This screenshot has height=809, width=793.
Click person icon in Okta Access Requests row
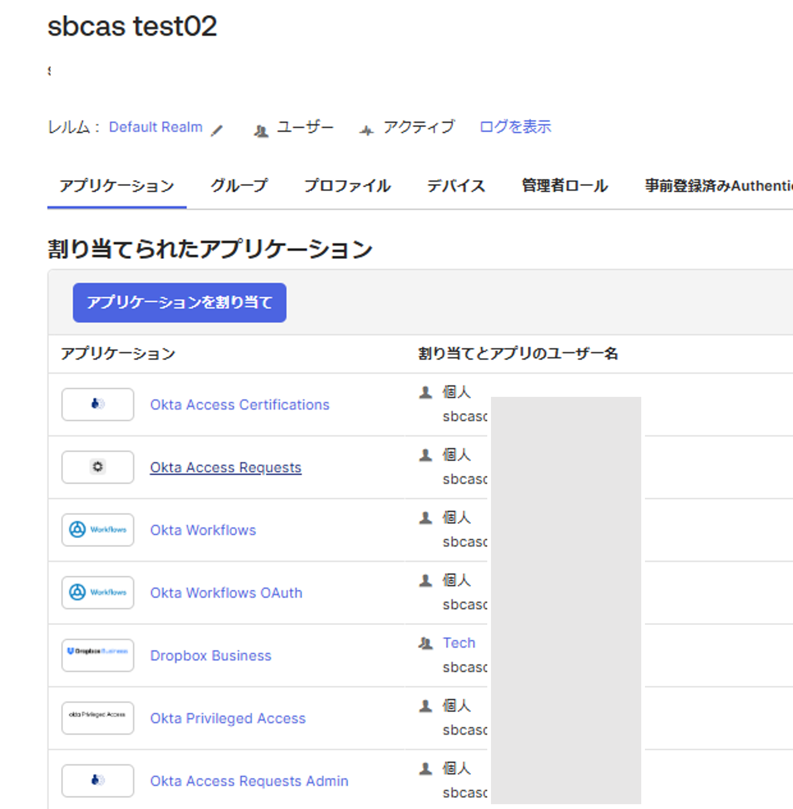[425, 455]
